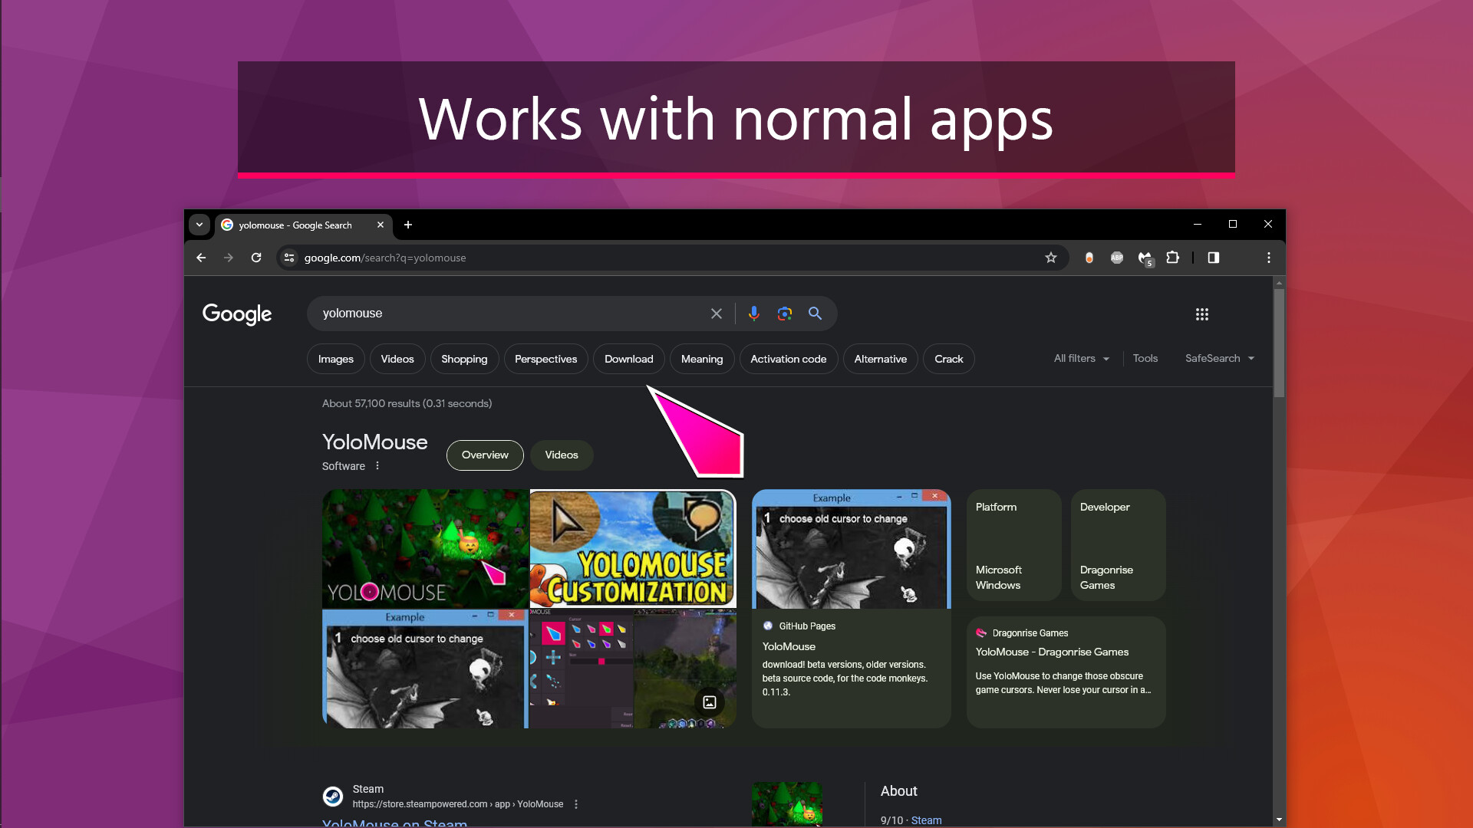Select the Images search filter tab
The height and width of the screenshot is (828, 1473).
(336, 359)
